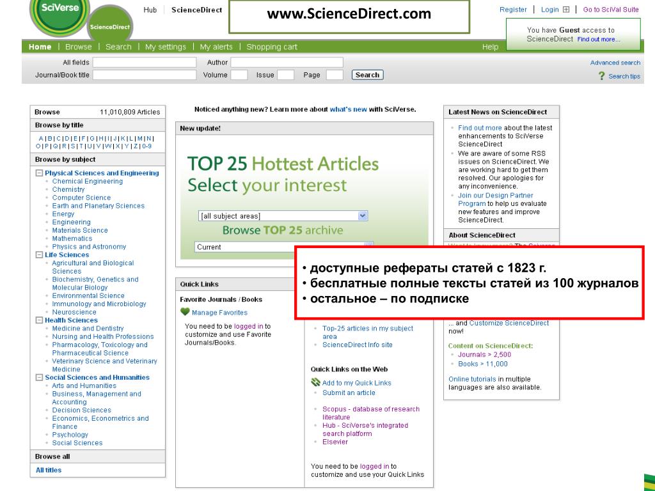Screen dimensions: 655x491
Task: Open ScienceDirect Info site link
Action: [x=357, y=345]
